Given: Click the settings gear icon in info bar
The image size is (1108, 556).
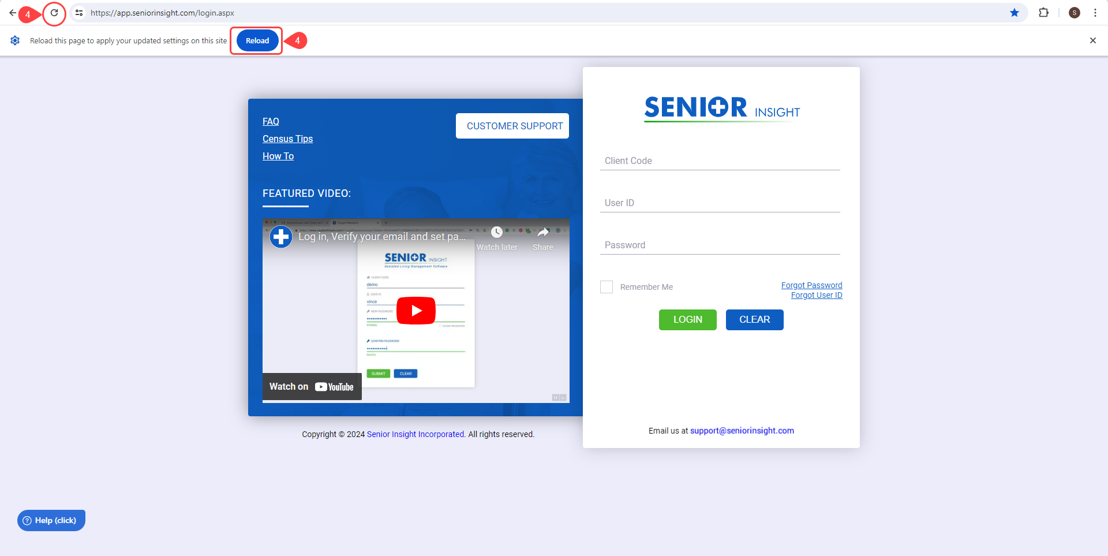Looking at the screenshot, I should [15, 40].
